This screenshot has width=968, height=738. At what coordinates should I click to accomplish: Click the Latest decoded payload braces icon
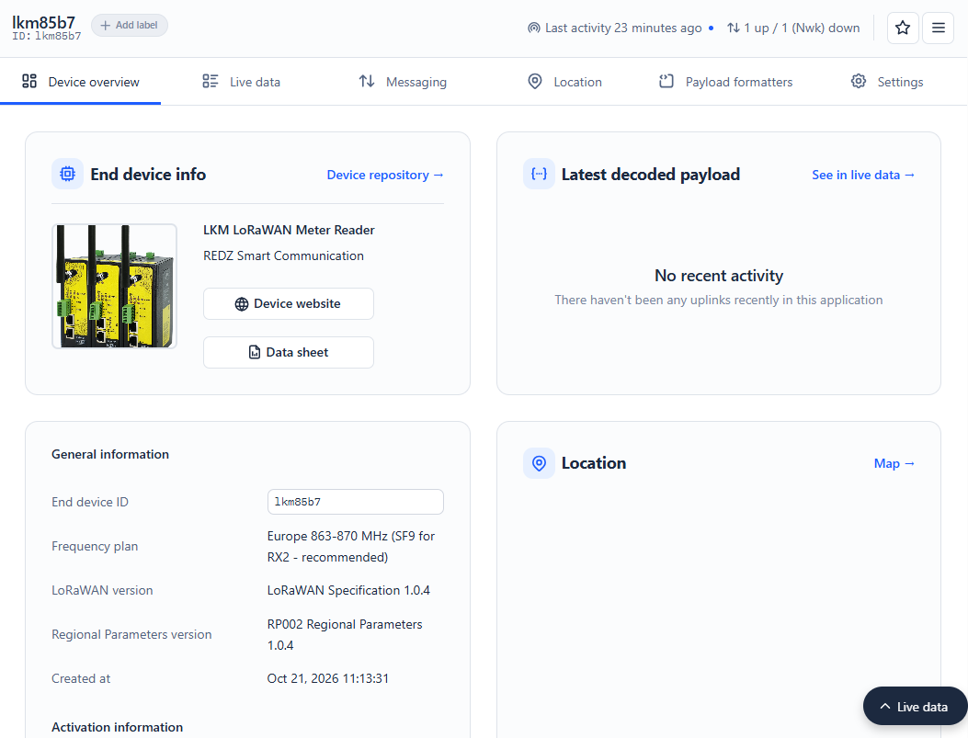coord(539,174)
